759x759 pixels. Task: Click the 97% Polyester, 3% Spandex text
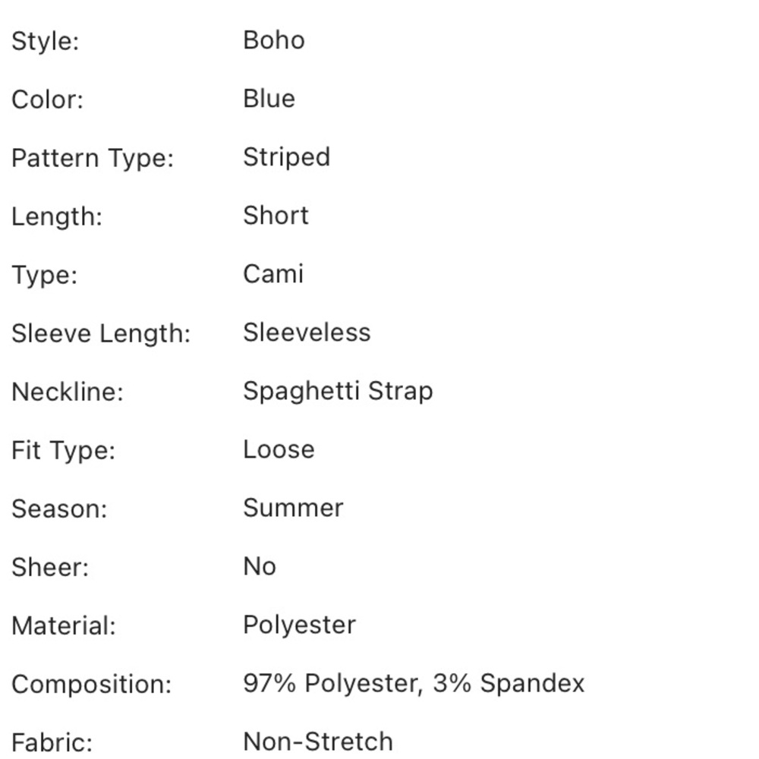pyautogui.click(x=414, y=684)
